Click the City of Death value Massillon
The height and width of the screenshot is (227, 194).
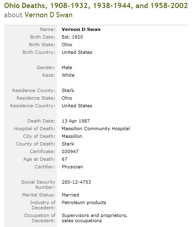pyautogui.click(x=72, y=136)
